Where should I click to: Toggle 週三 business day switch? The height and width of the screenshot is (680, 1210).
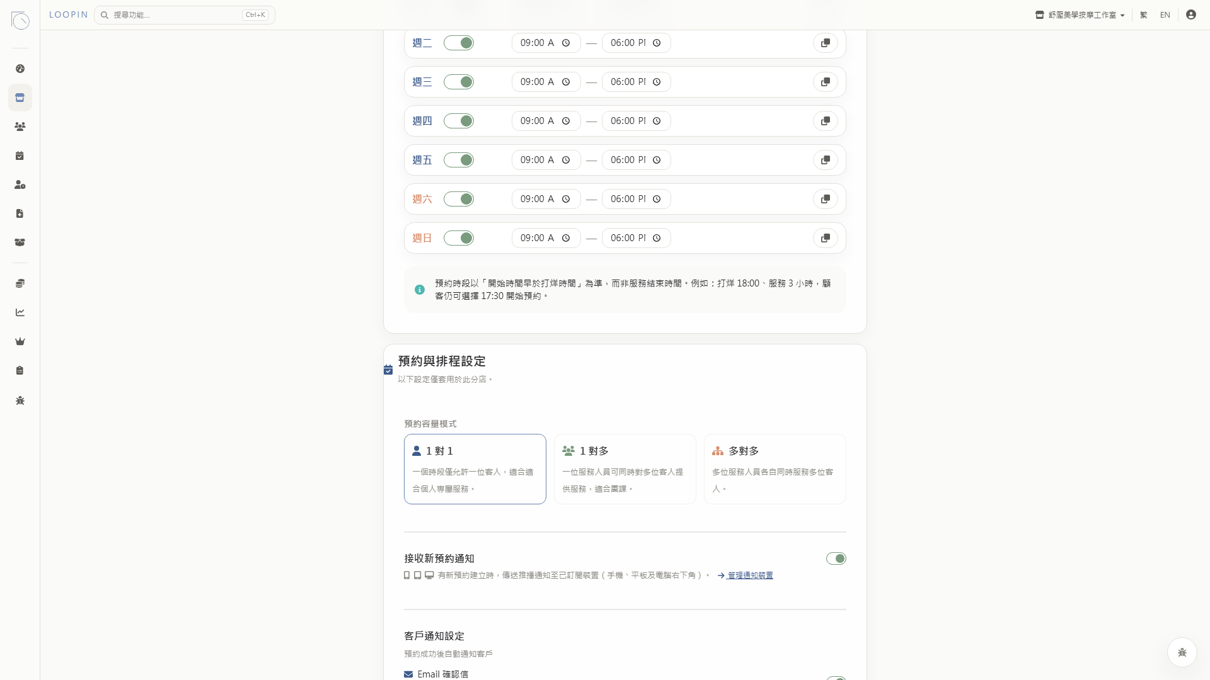pyautogui.click(x=459, y=82)
